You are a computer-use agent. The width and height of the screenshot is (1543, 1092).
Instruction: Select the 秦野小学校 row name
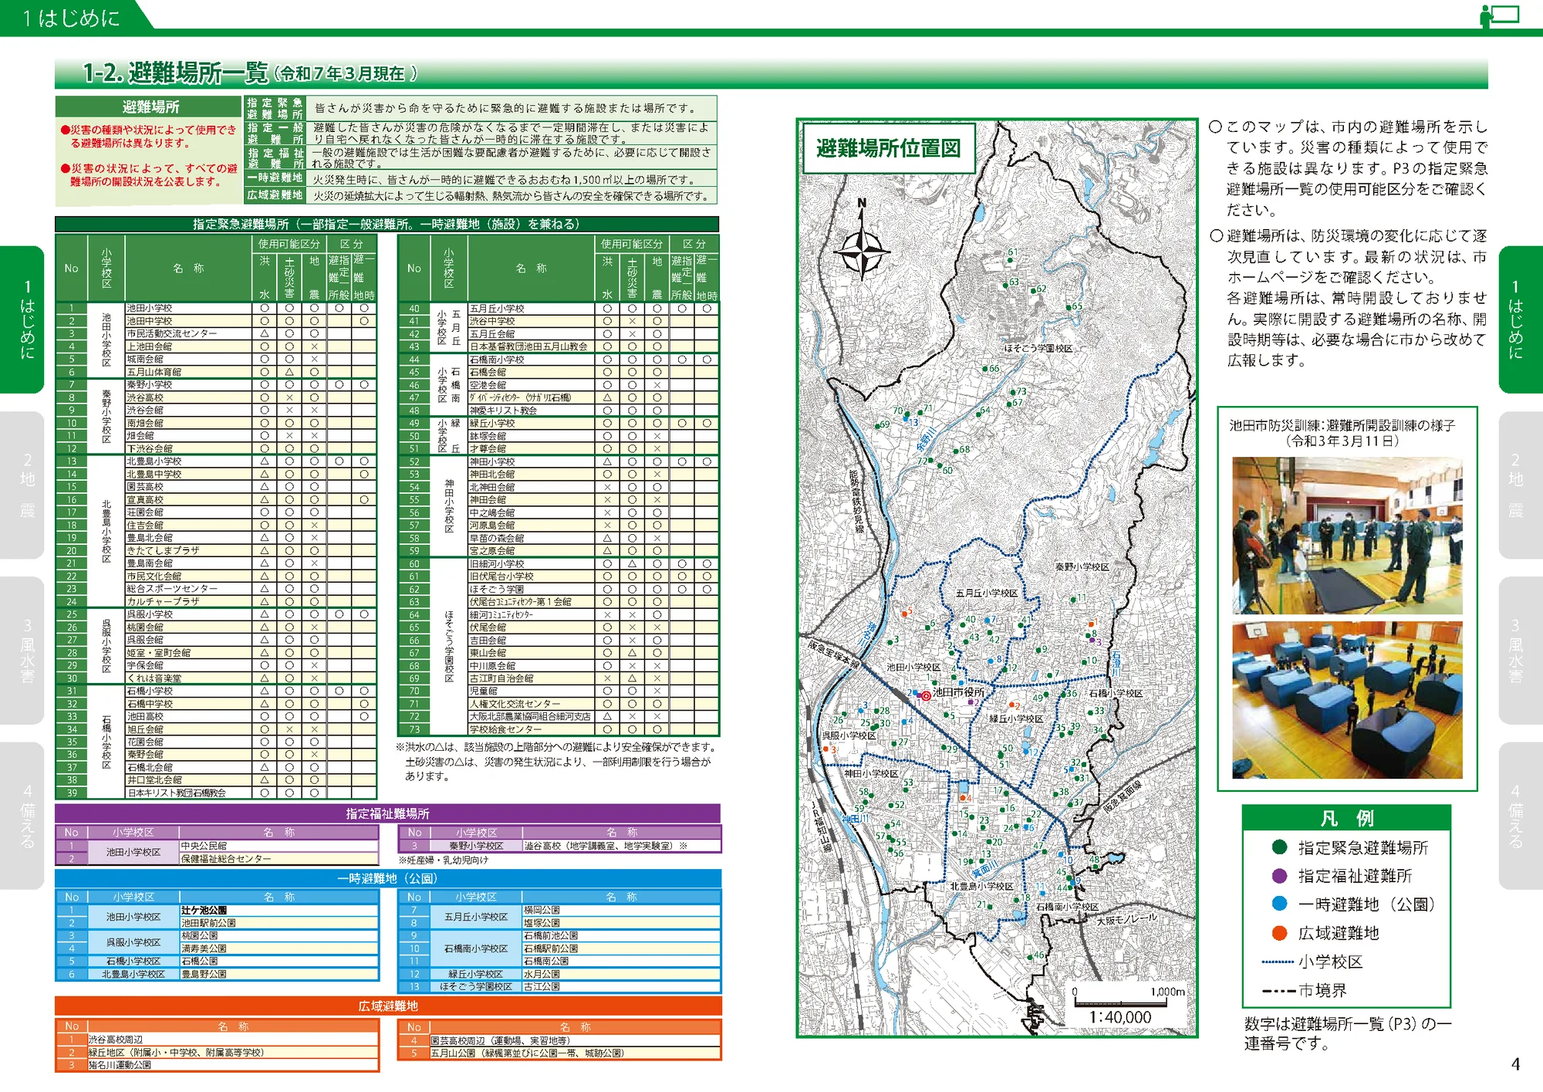150,384
